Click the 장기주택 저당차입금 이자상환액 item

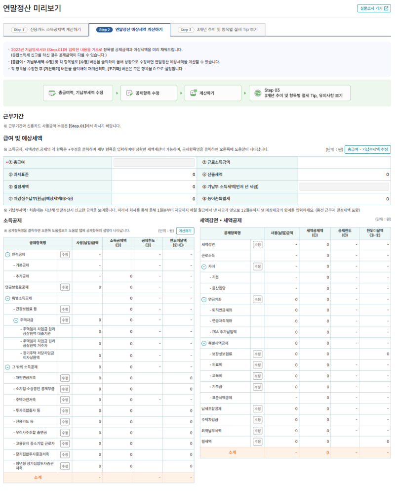(x=37, y=356)
